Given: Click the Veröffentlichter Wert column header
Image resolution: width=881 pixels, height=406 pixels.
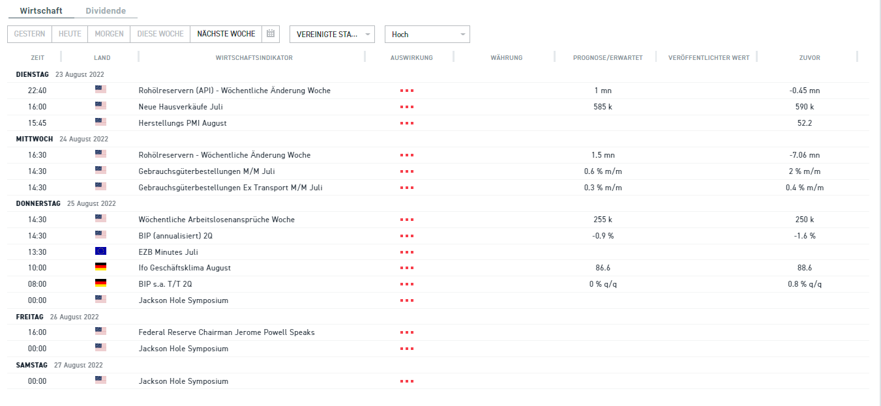Looking at the screenshot, I should click(709, 58).
